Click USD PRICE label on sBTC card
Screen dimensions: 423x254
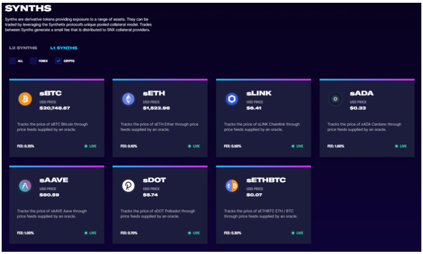(48, 102)
